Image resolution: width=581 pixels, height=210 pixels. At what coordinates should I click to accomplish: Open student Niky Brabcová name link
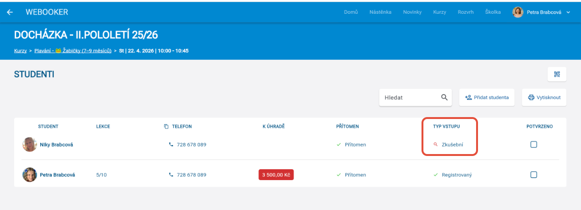[56, 145]
